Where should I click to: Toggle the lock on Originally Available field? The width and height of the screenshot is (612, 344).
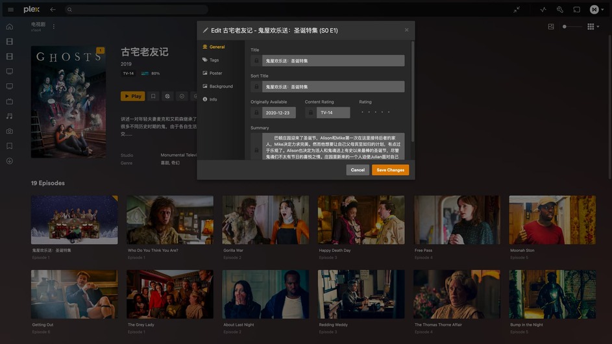(x=256, y=112)
